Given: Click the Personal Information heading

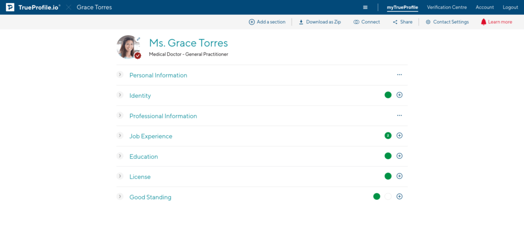Looking at the screenshot, I should 158,75.
